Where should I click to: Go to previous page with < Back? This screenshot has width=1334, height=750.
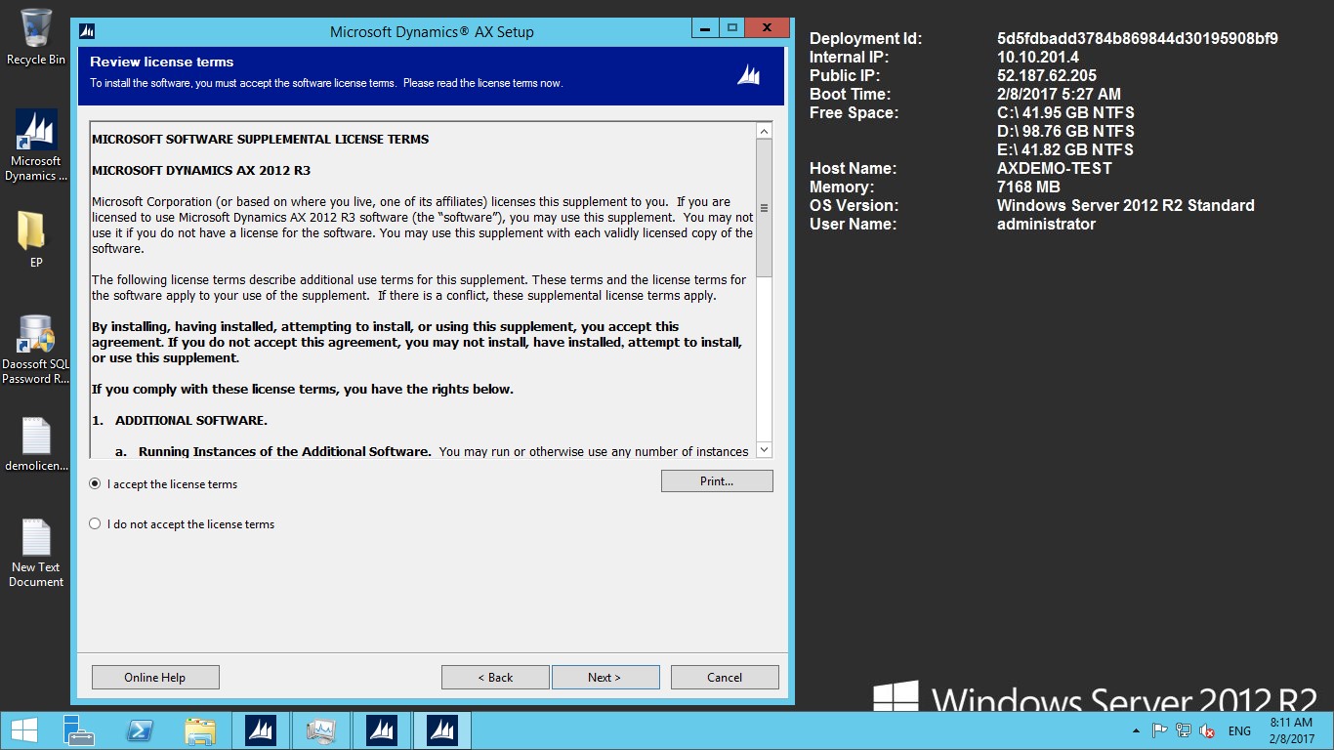tap(495, 678)
